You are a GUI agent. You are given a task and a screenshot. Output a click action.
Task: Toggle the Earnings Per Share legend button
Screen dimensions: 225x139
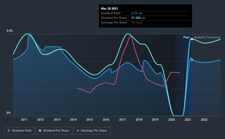coord(92,131)
